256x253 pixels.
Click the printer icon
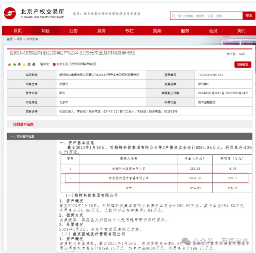[x=34, y=65]
